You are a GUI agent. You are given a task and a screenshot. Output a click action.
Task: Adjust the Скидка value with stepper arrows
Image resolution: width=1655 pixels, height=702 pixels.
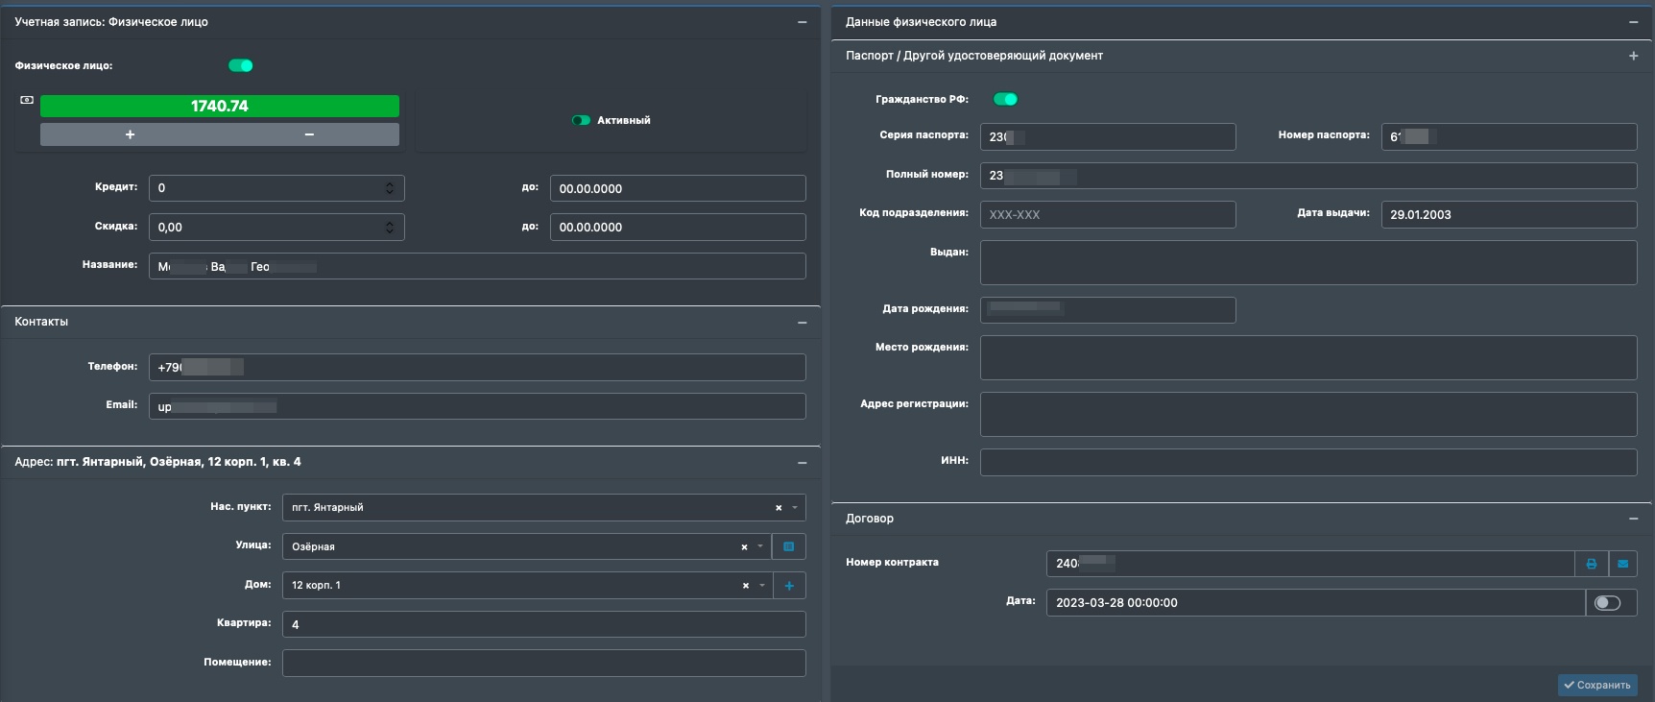coord(390,228)
